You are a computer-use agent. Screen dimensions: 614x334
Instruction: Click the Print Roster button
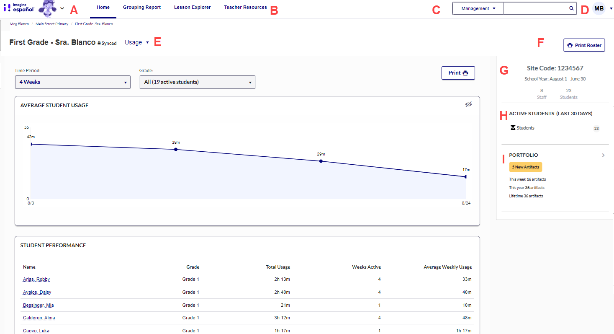tap(584, 45)
